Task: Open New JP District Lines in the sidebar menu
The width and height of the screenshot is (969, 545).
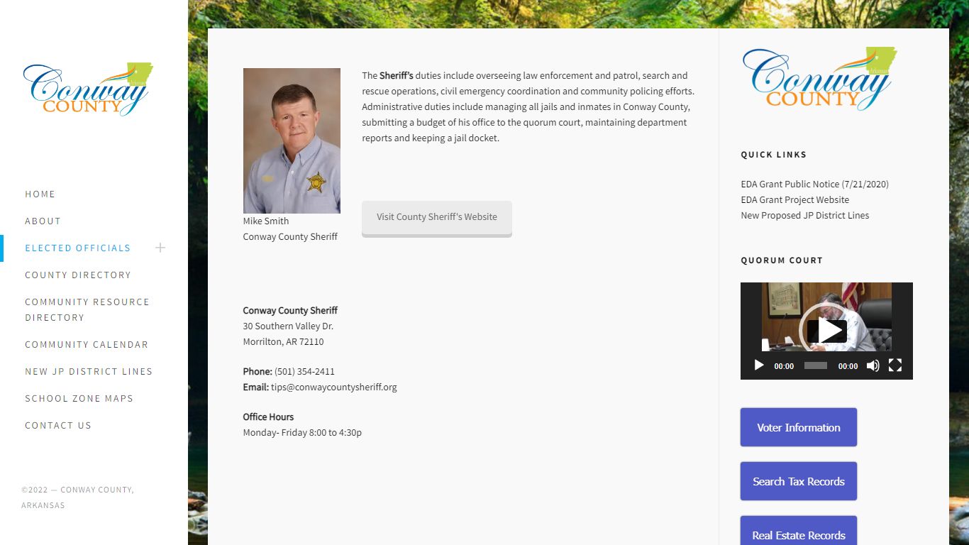Action: tap(89, 371)
